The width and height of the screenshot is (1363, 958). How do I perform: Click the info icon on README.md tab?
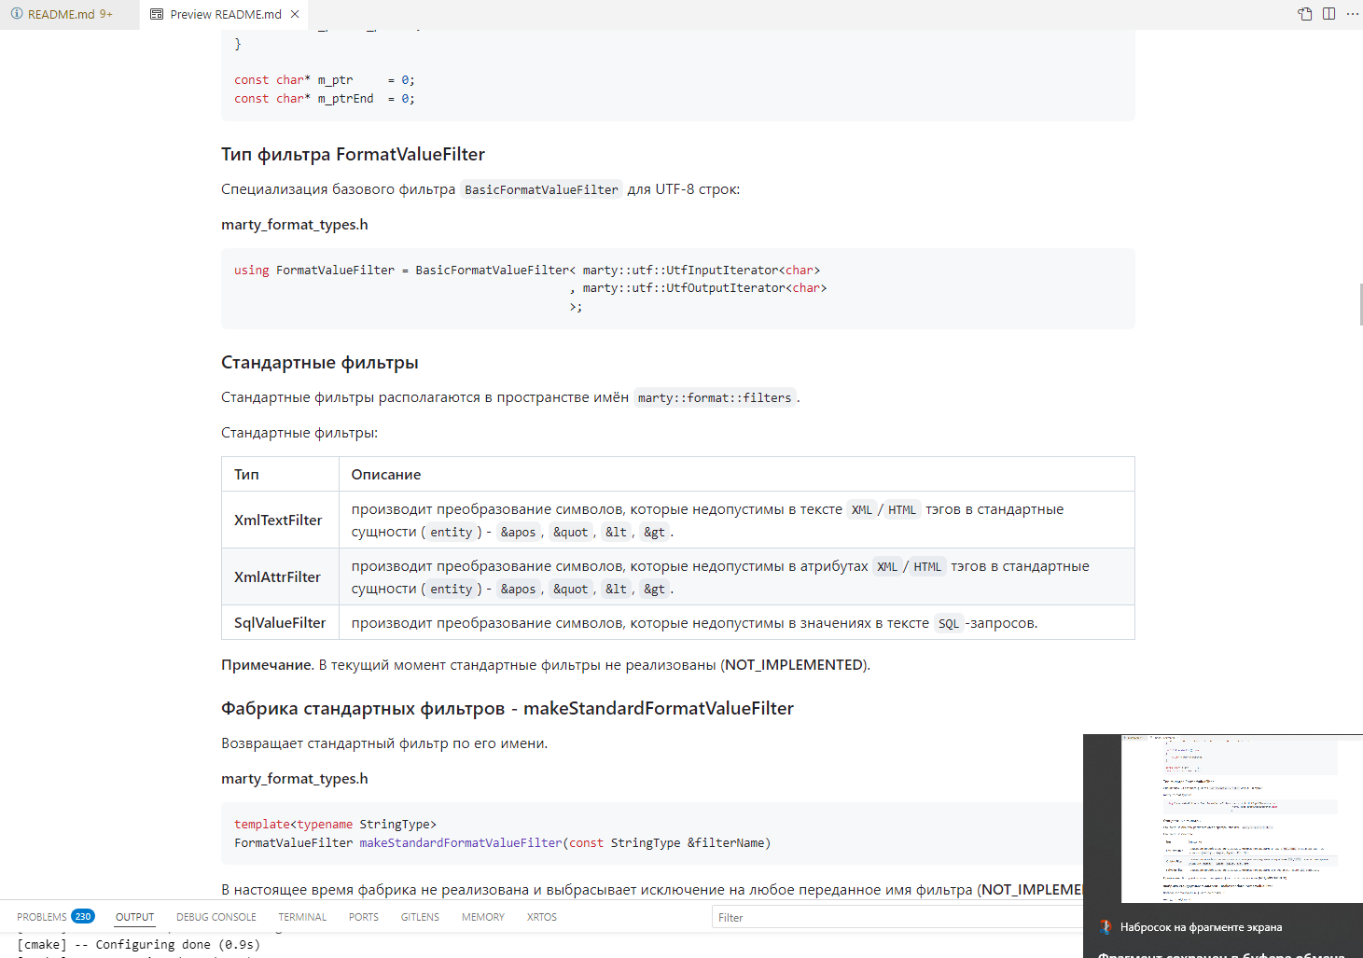(x=16, y=14)
